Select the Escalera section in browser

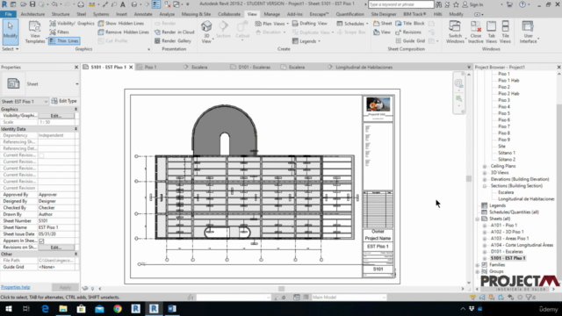[x=506, y=192]
